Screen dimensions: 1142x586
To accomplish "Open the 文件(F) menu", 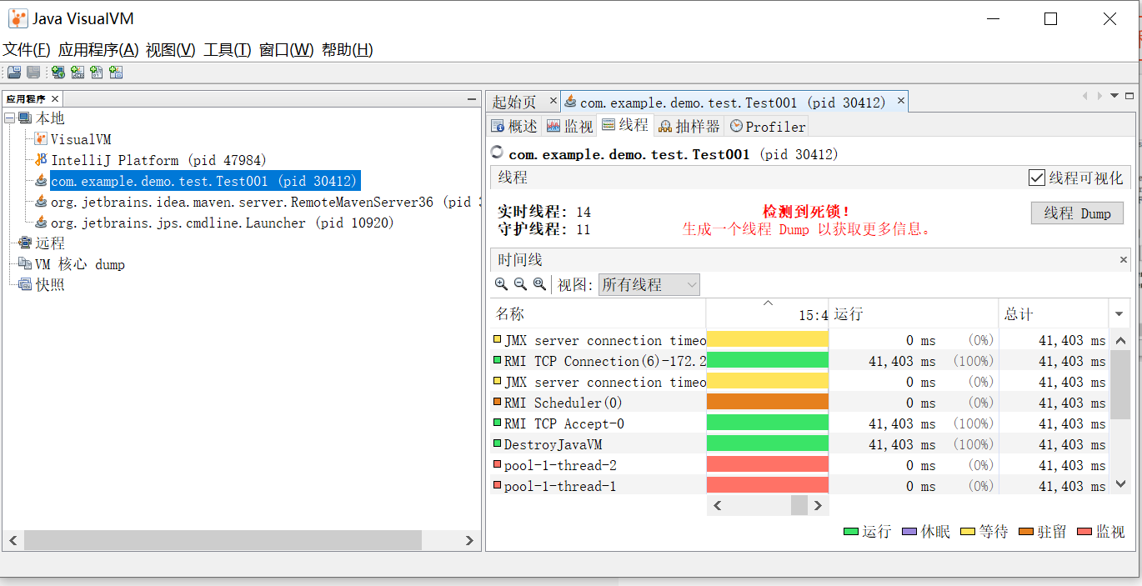I will point(27,50).
